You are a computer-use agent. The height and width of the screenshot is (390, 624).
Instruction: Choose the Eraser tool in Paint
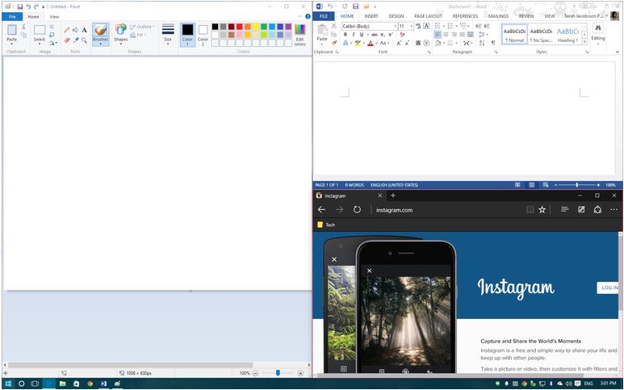(67, 40)
